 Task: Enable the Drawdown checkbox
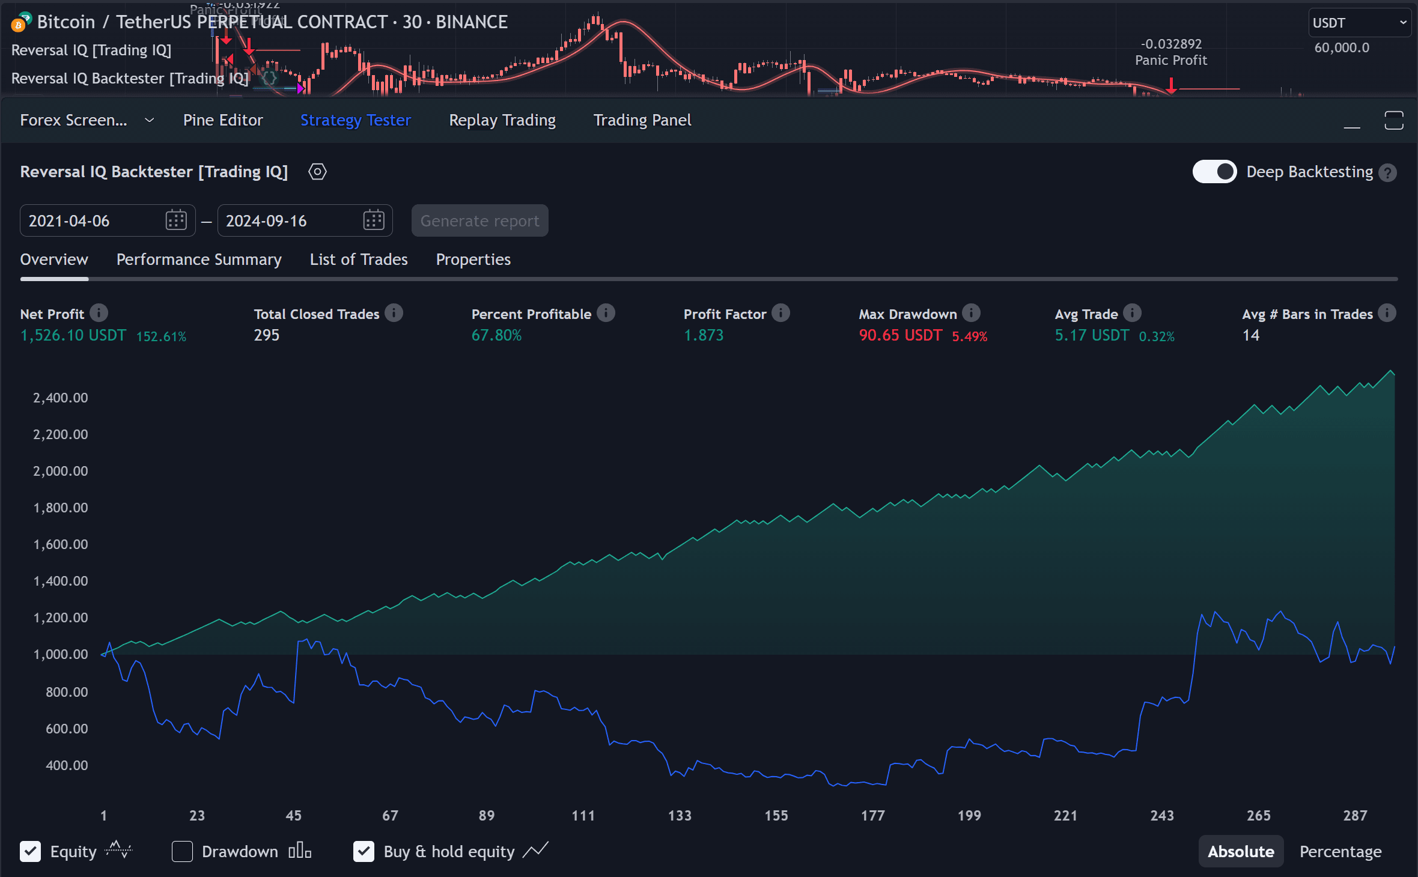click(182, 851)
